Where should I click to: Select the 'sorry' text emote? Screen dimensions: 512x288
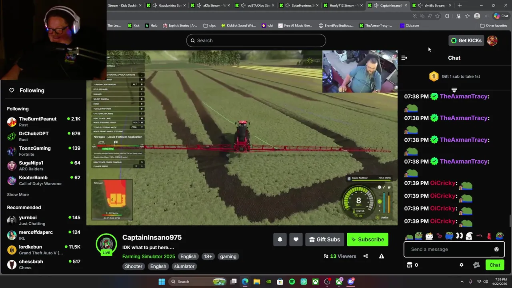pos(479,236)
